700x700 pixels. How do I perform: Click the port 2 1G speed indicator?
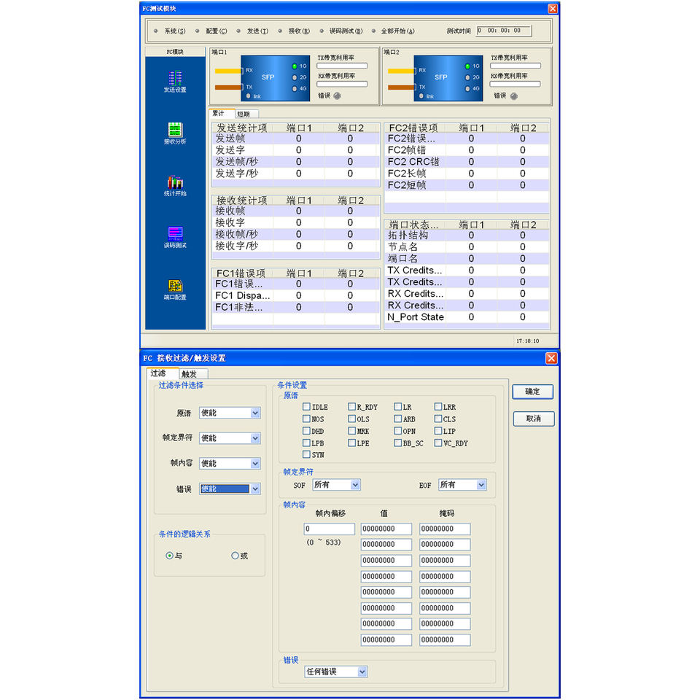click(467, 66)
